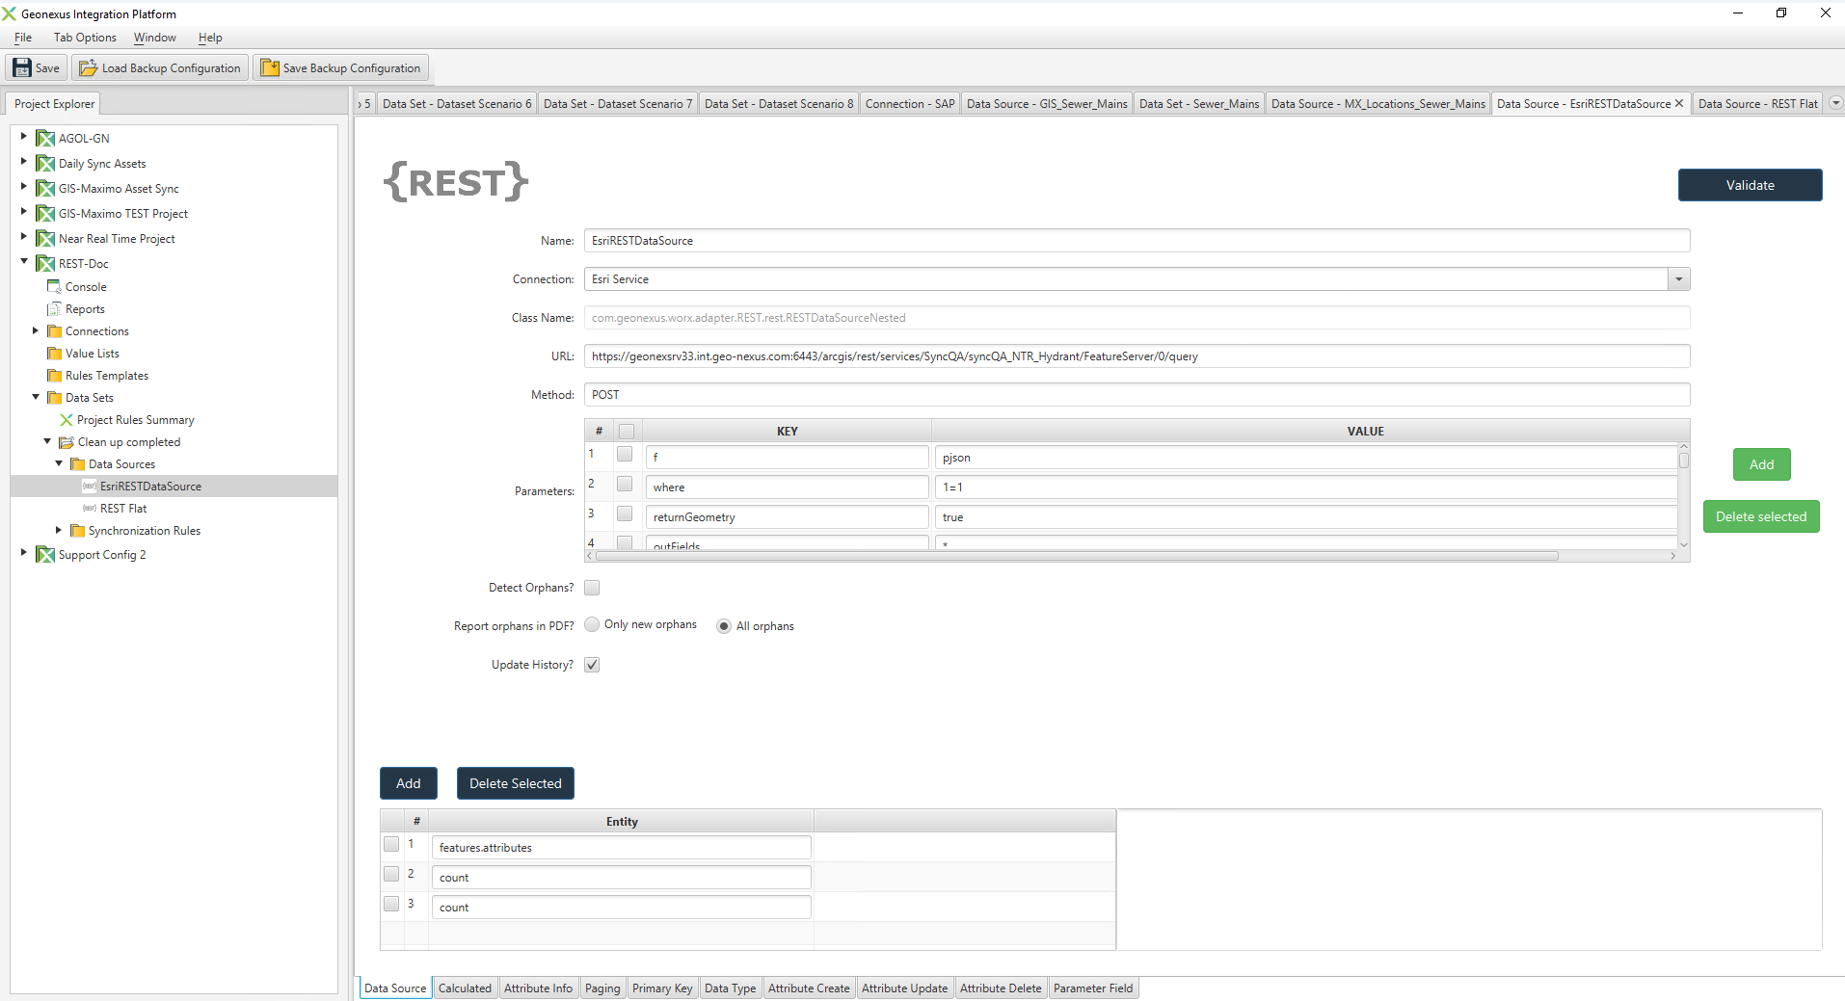Screen dimensions: 1845x1001
Task: Click the Console node icon
Action: pos(54,287)
